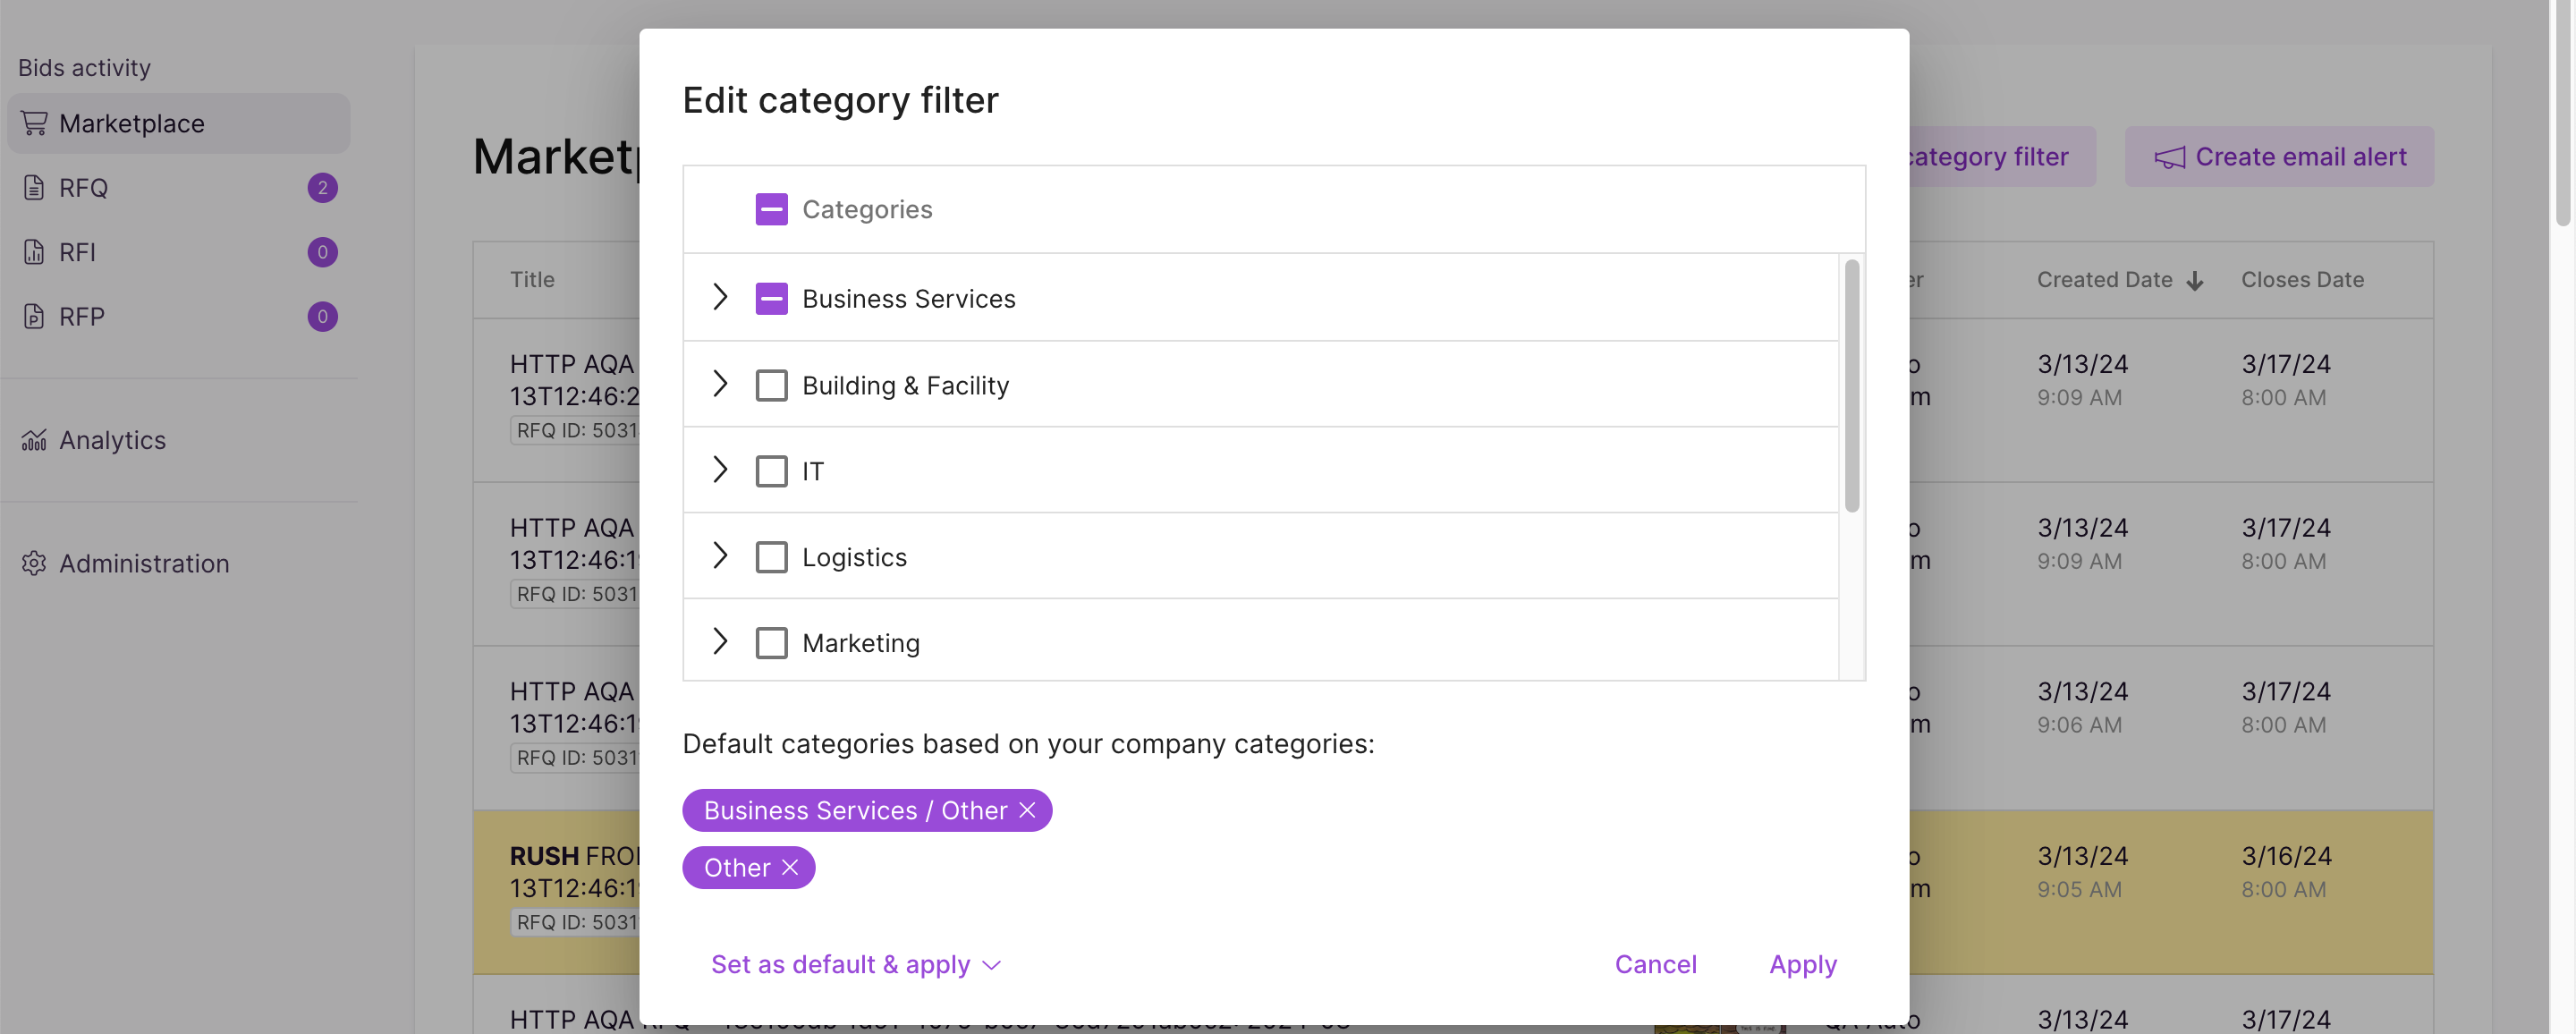The height and width of the screenshot is (1034, 2576).
Task: Open the Administration page
Action: tap(179, 563)
